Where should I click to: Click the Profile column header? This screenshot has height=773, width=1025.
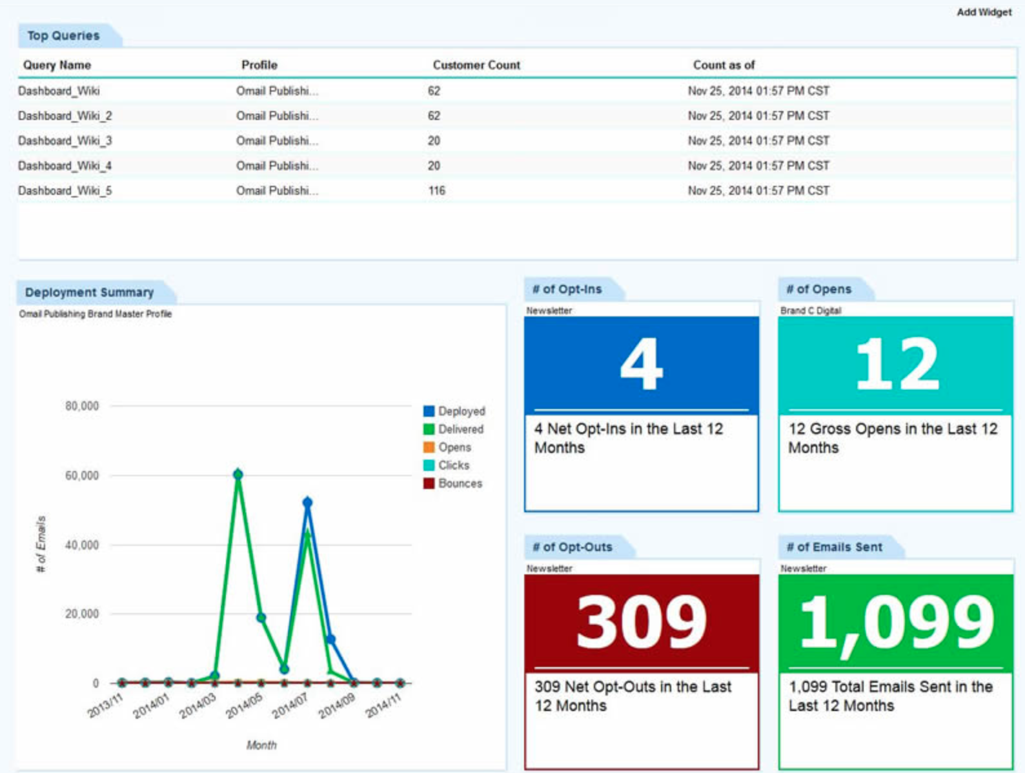tap(259, 65)
